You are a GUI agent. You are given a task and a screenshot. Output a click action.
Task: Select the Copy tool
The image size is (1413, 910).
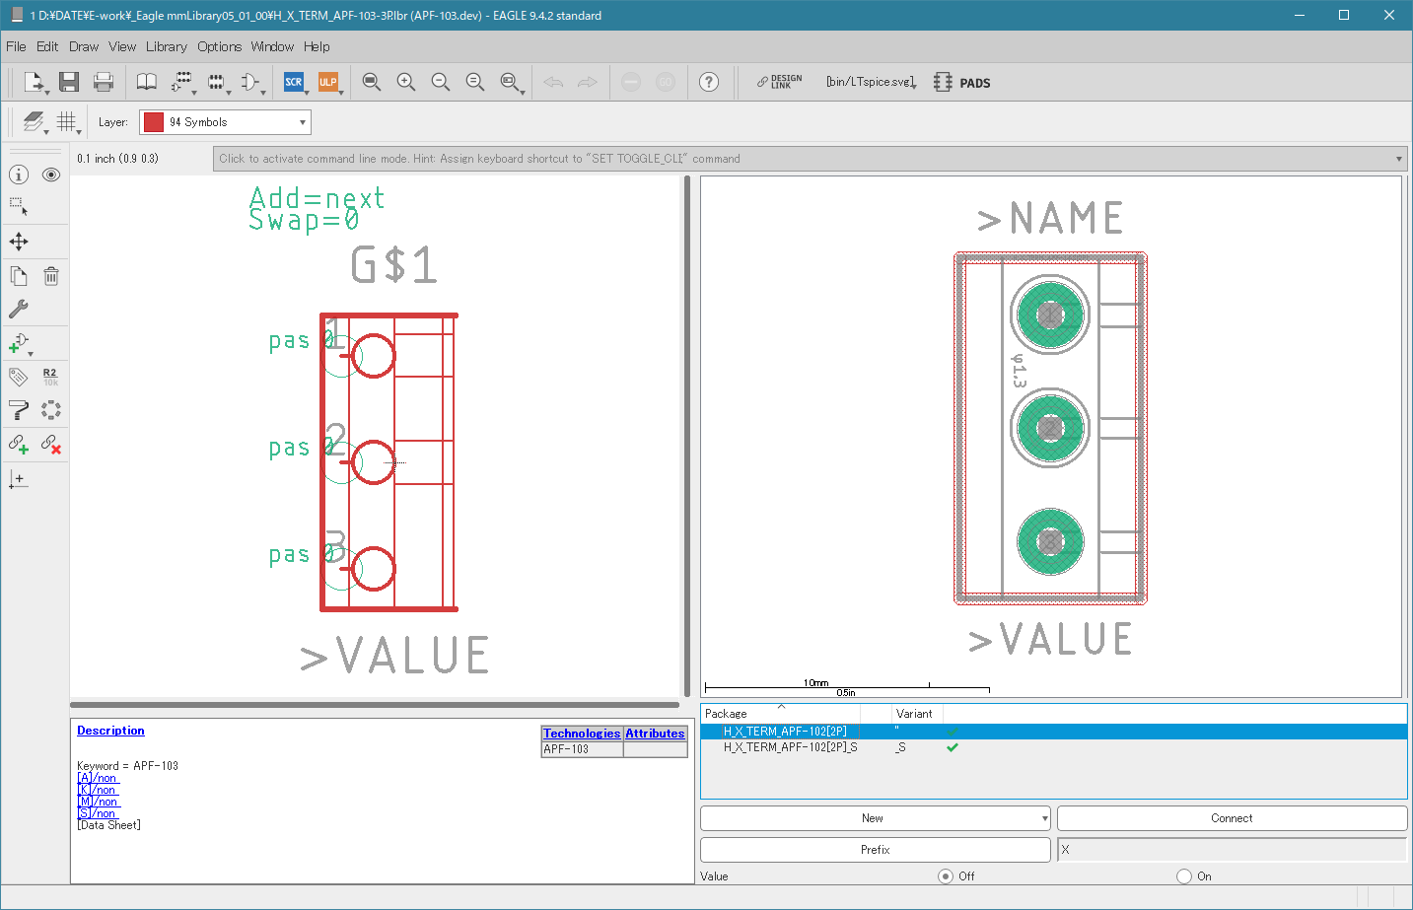click(19, 276)
